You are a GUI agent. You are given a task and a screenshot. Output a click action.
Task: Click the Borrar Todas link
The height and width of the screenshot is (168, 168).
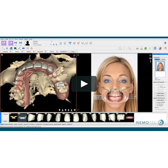pyautogui.click(x=158, y=80)
